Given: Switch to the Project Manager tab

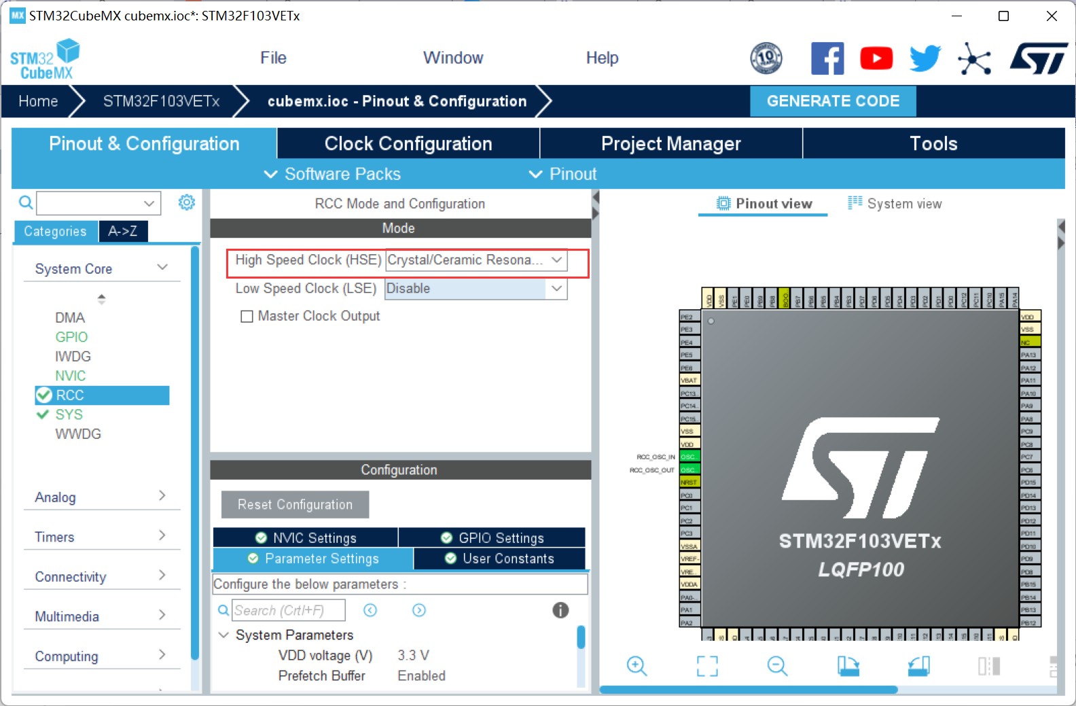Looking at the screenshot, I should 671,143.
